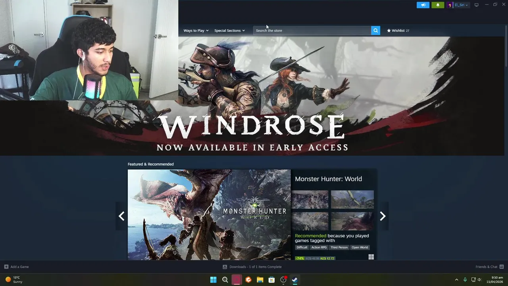508x286 pixels.
Task: Click Add a Game at the bottom left
Action: coord(16,267)
